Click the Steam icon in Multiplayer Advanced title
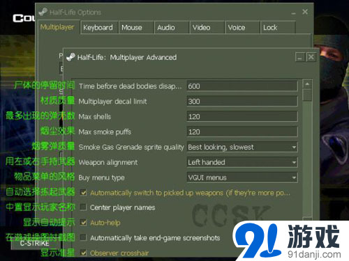 (70, 57)
